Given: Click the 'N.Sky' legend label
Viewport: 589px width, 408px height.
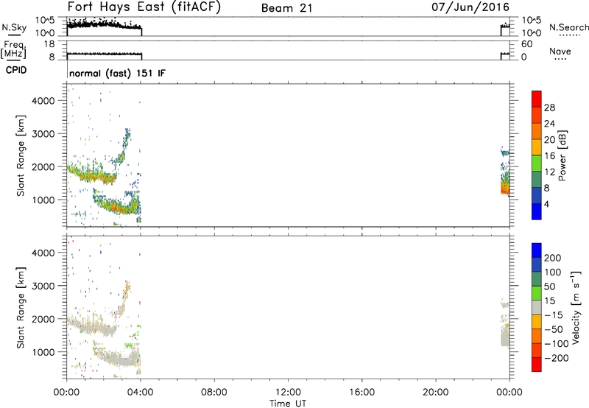Looking at the screenshot, I should coord(14,27).
